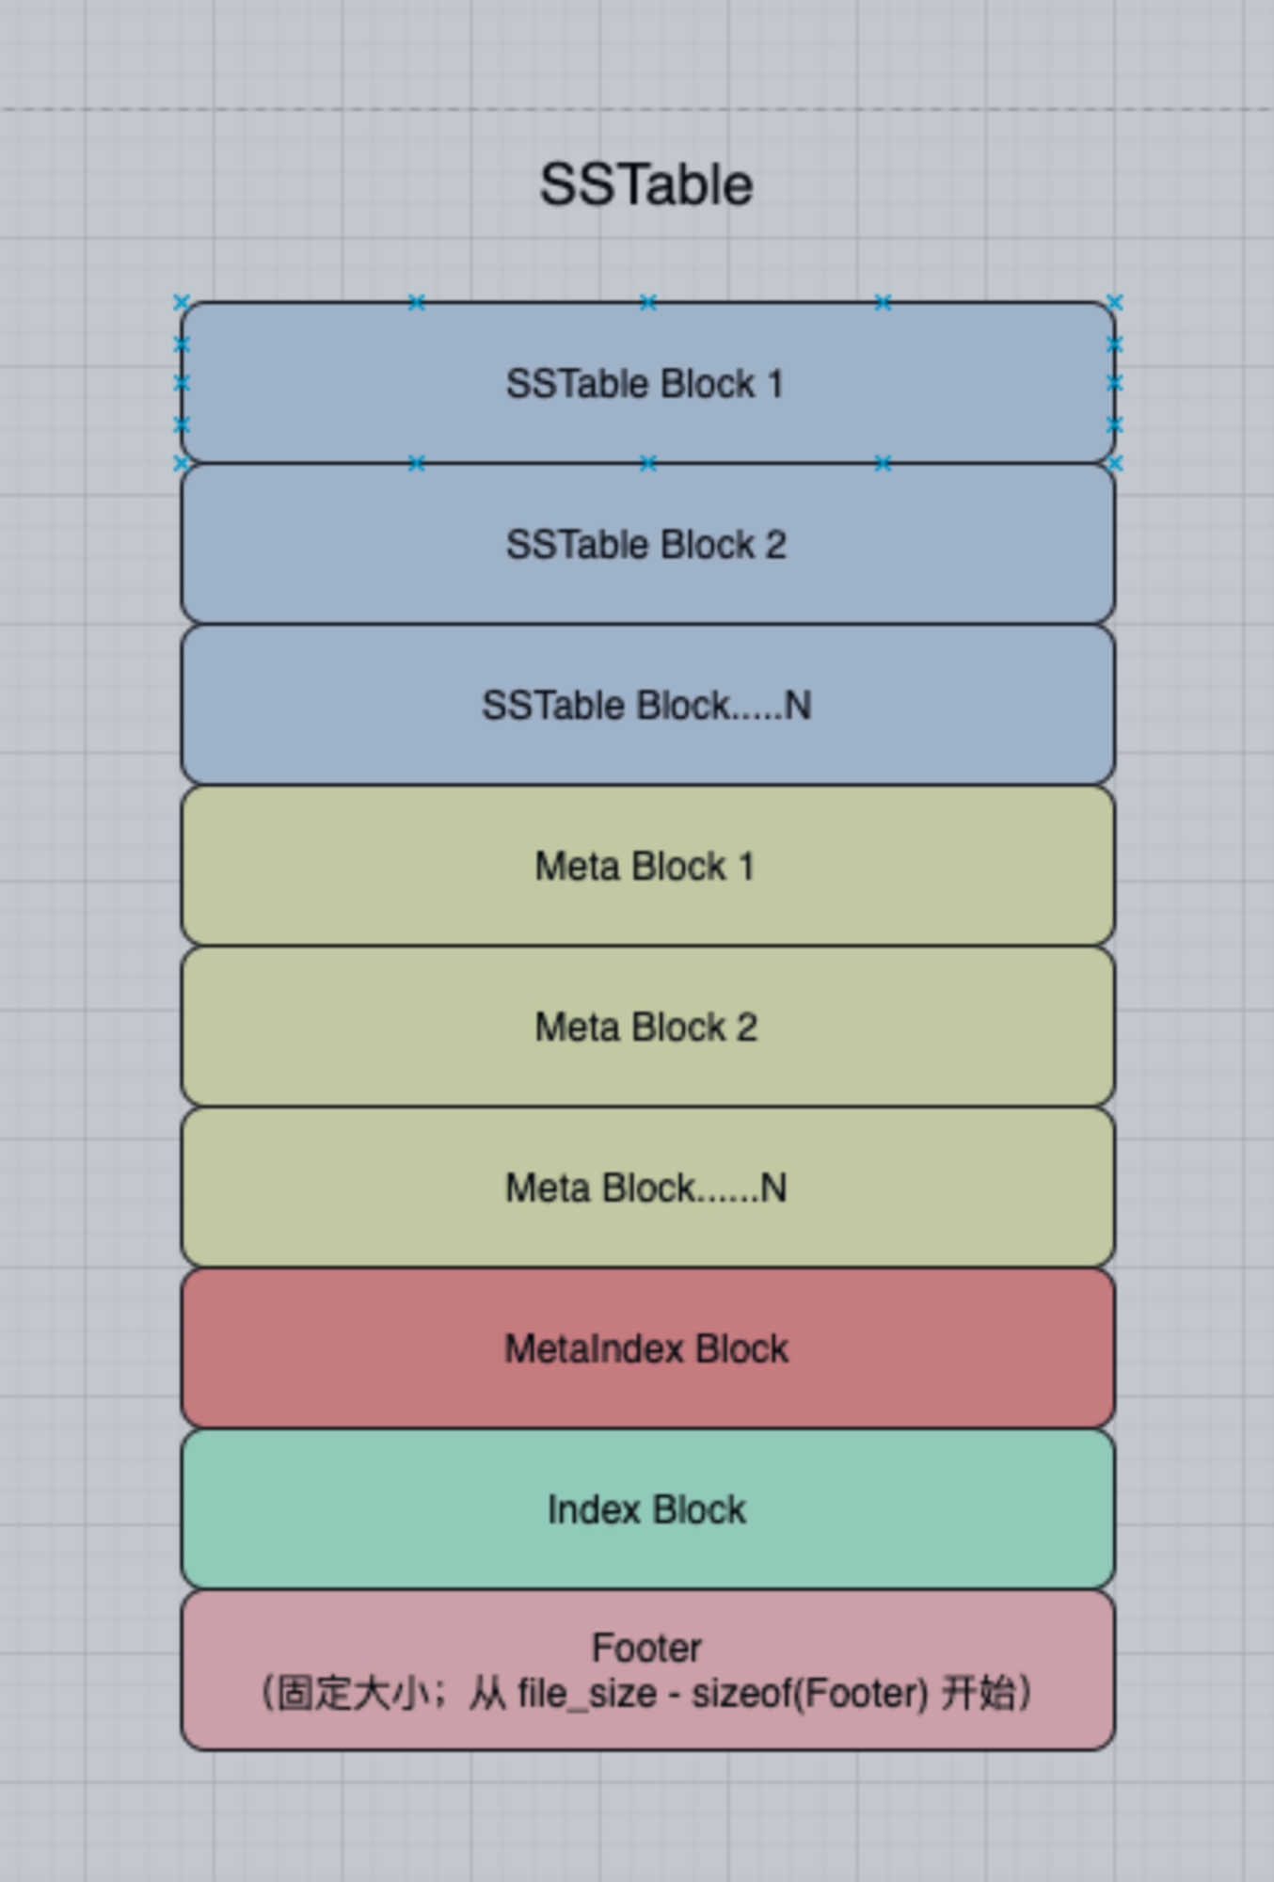Click the green Index Block shape
The height and width of the screenshot is (1882, 1274).
(x=648, y=1509)
